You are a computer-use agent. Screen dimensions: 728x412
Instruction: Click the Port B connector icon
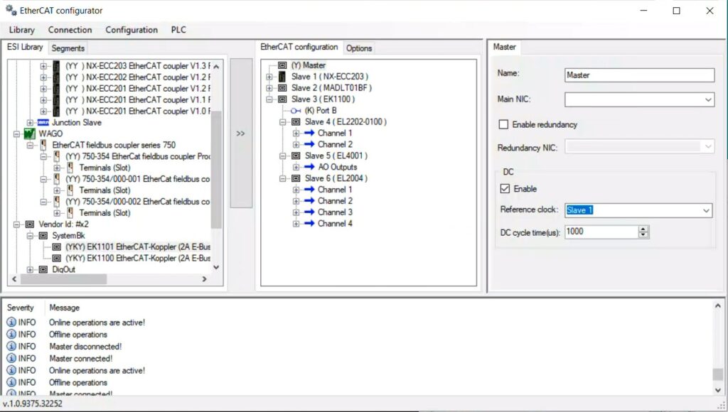click(x=296, y=111)
